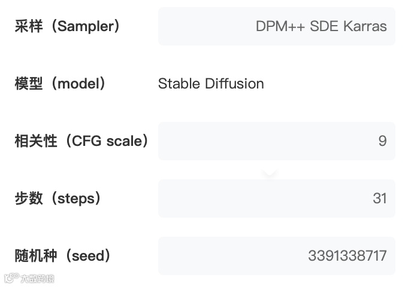
Task: Click the 相关性 (CFG scale) label
Action: [x=81, y=141]
